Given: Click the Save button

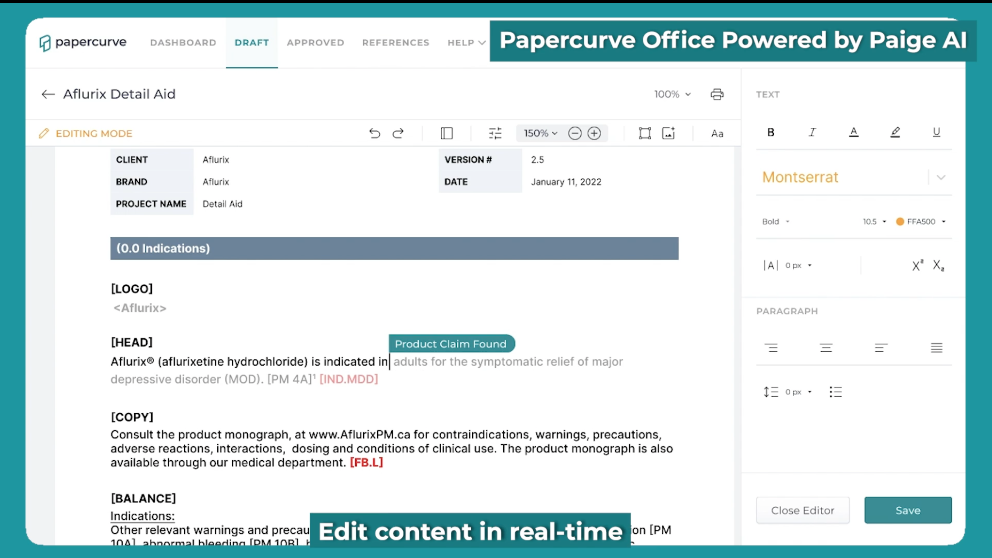Looking at the screenshot, I should (x=908, y=510).
